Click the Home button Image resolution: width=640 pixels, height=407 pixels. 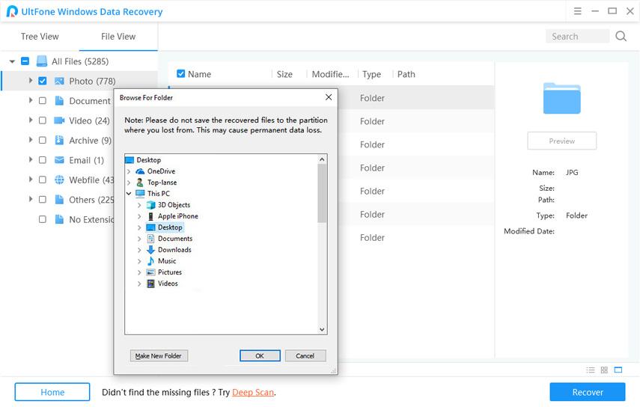pos(52,392)
